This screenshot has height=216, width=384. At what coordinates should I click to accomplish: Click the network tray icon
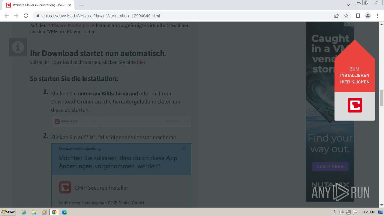348,212
